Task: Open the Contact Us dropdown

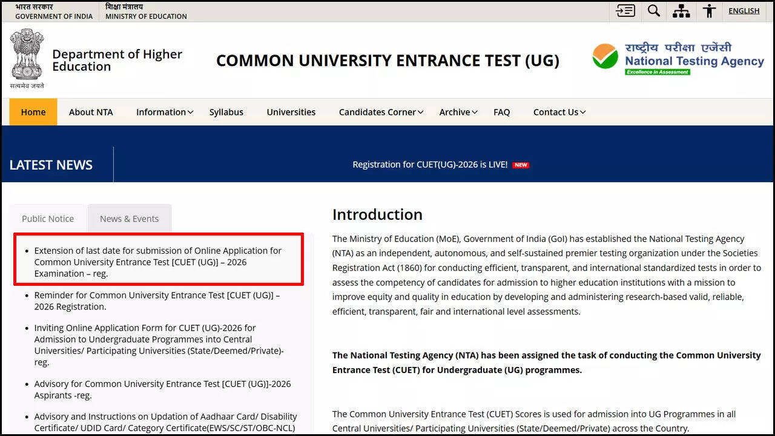Action: click(x=556, y=112)
